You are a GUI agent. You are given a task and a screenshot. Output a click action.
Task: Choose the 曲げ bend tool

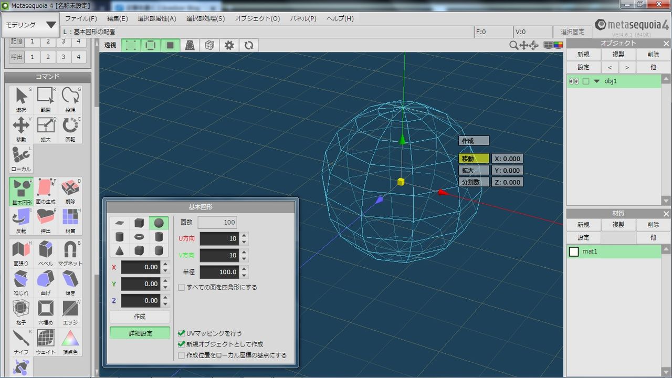pos(46,282)
